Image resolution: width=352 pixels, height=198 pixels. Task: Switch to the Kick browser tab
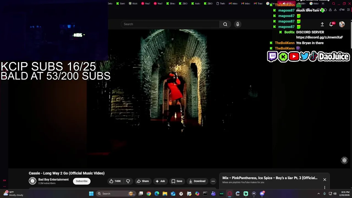tap(133, 4)
